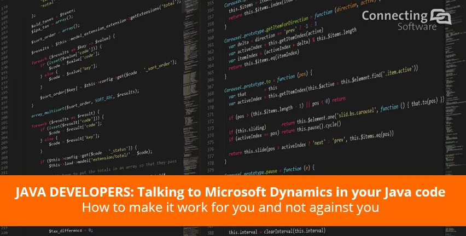The width and height of the screenshot is (466, 236).
Task: Click the line "if (isset($value['code'])) {"
Action: pyautogui.click(x=71, y=57)
